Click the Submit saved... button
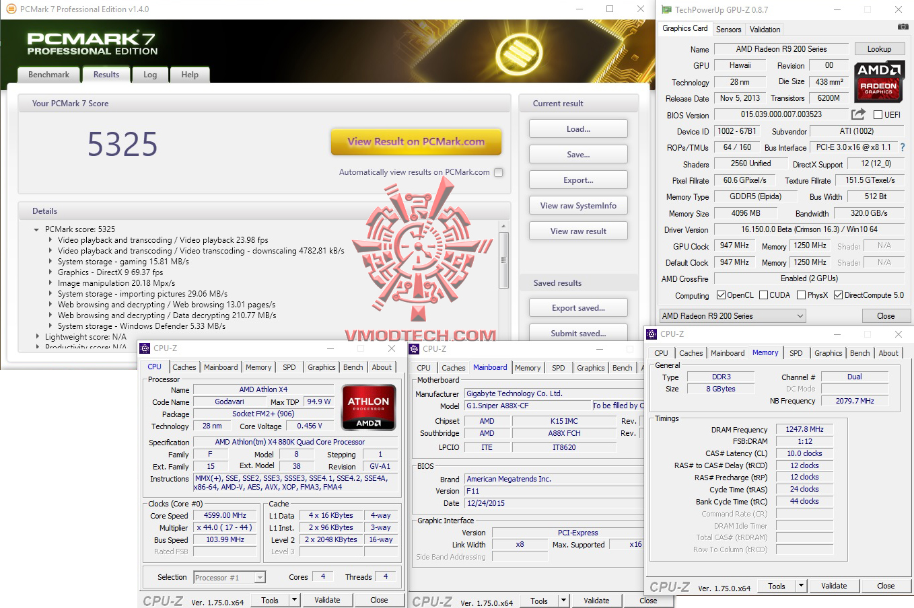Screen dimensions: 914x608 578,334
